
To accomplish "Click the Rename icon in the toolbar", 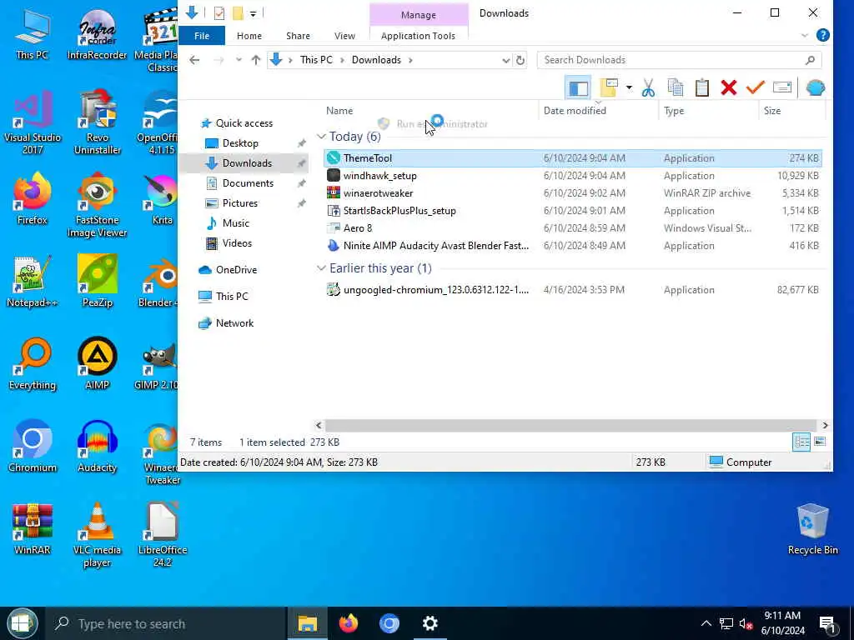I will (x=782, y=87).
